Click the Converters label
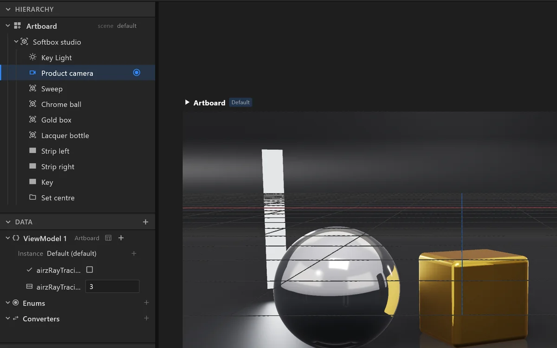 41,319
